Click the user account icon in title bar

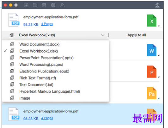(157, 5)
